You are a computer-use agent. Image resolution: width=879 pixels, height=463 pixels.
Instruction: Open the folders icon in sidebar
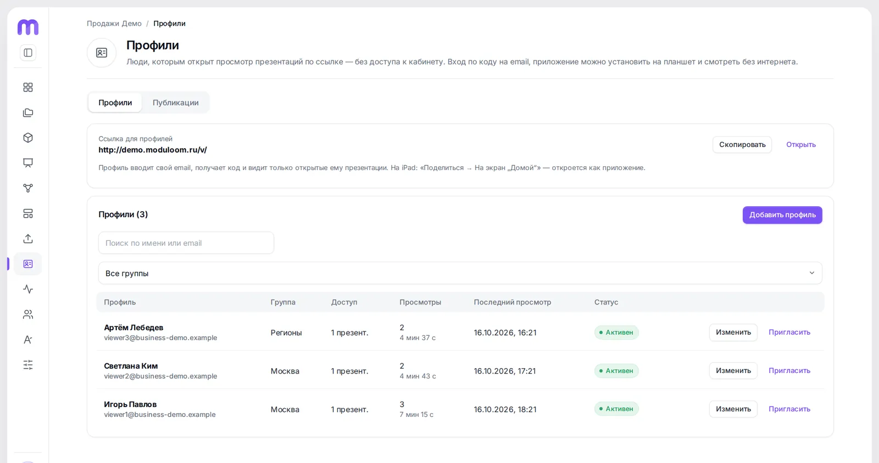pos(28,112)
